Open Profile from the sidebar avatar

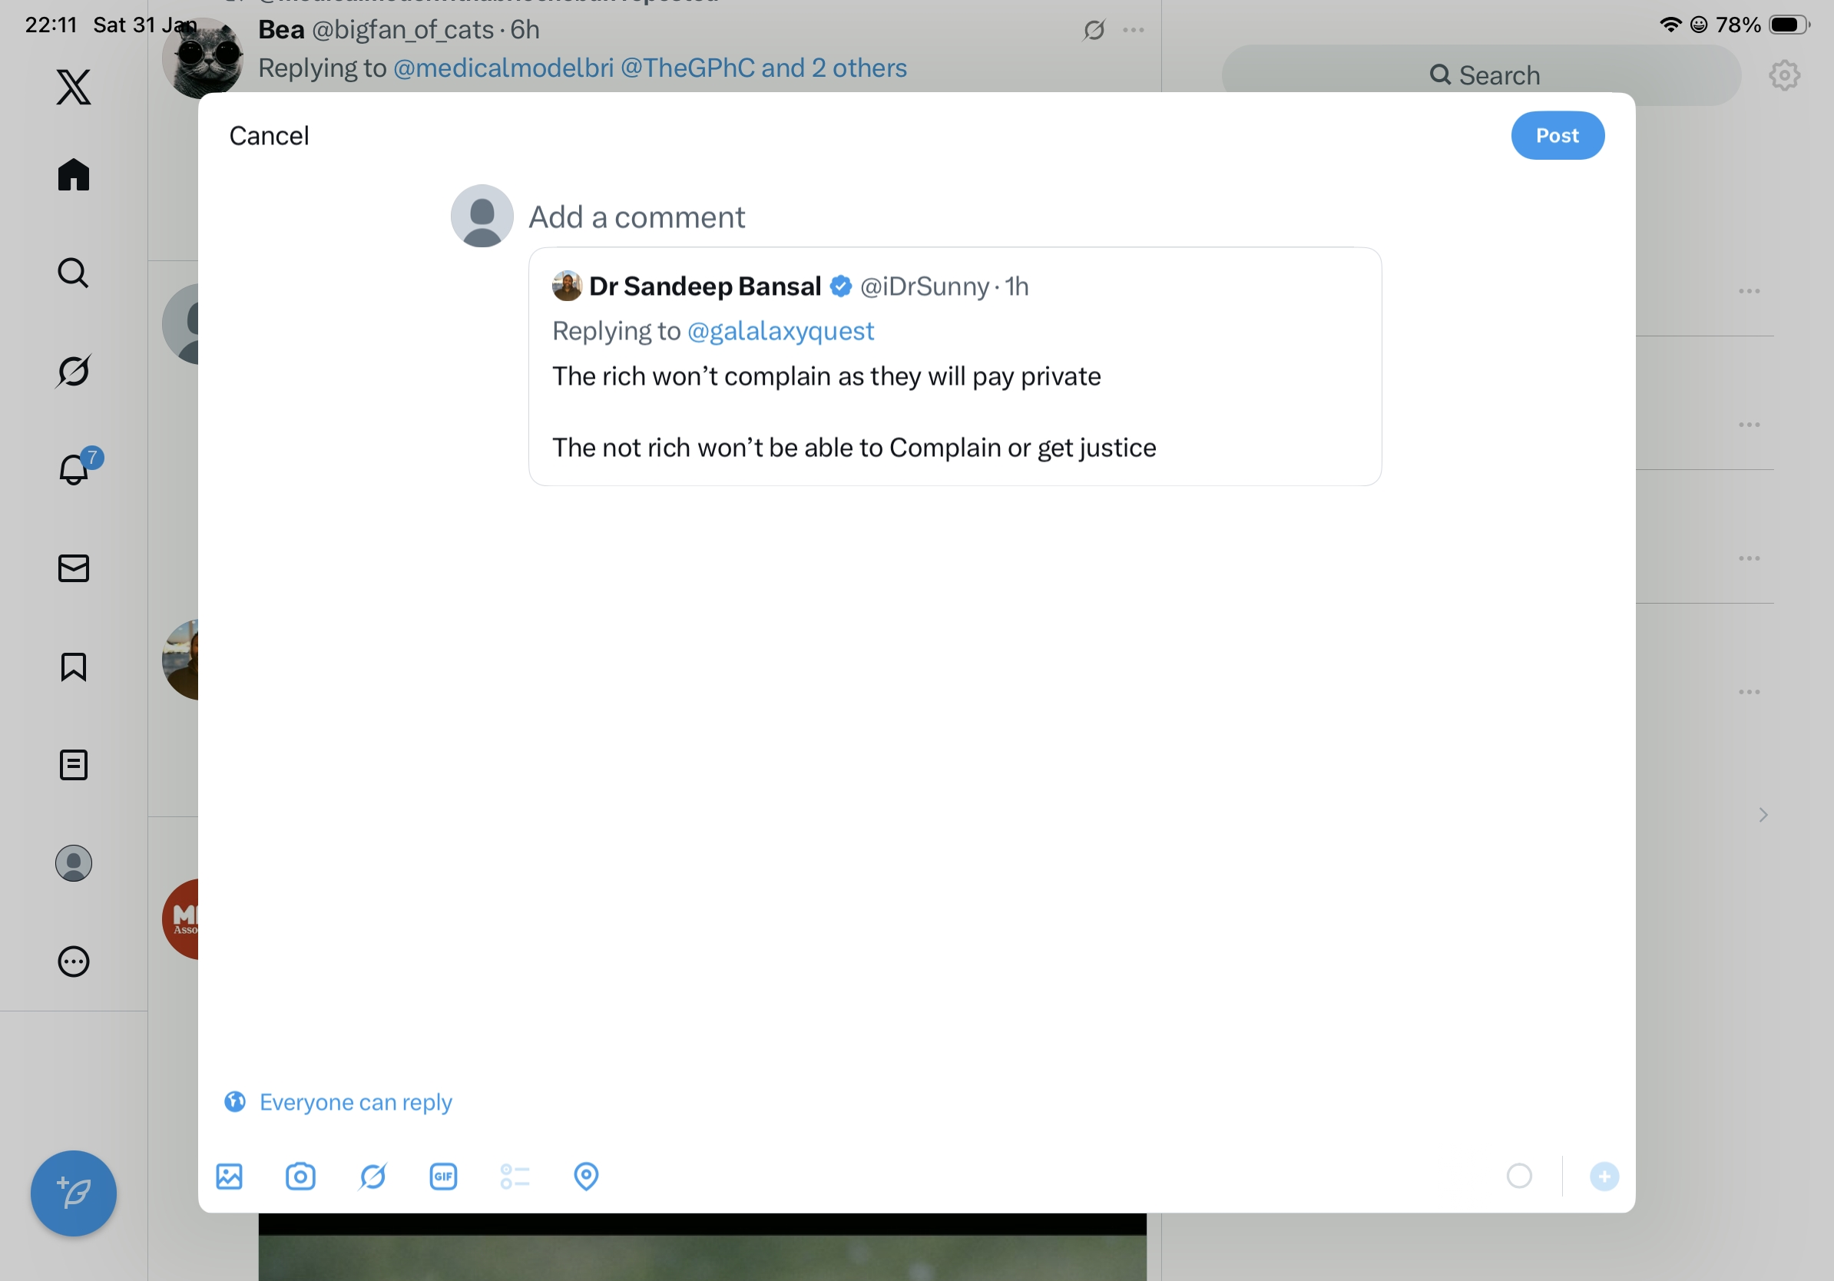coord(74,863)
